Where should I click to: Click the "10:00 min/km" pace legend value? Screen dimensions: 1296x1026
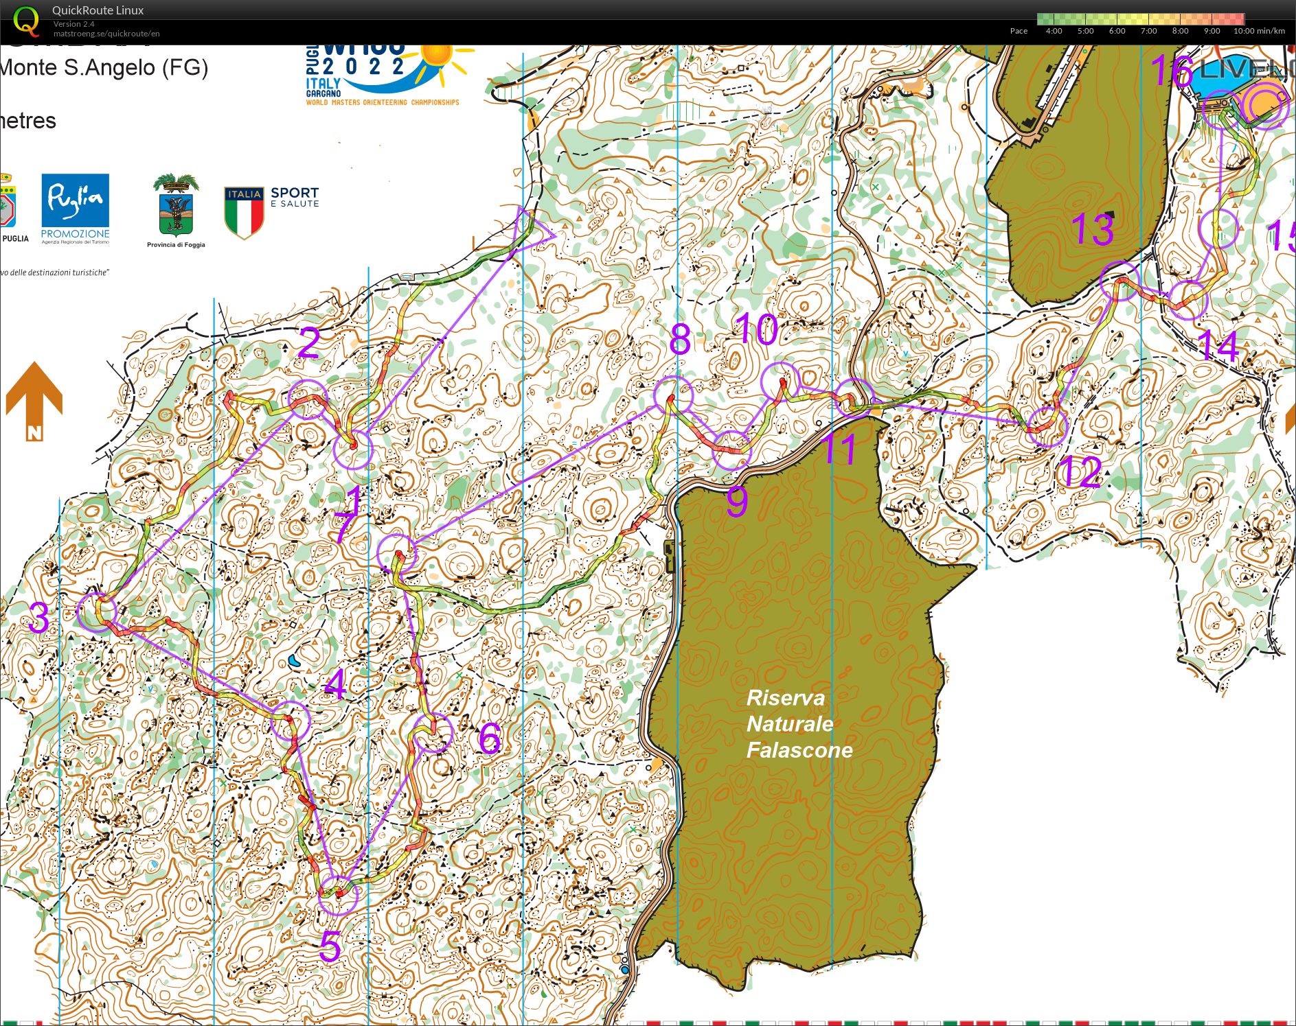1259,31
